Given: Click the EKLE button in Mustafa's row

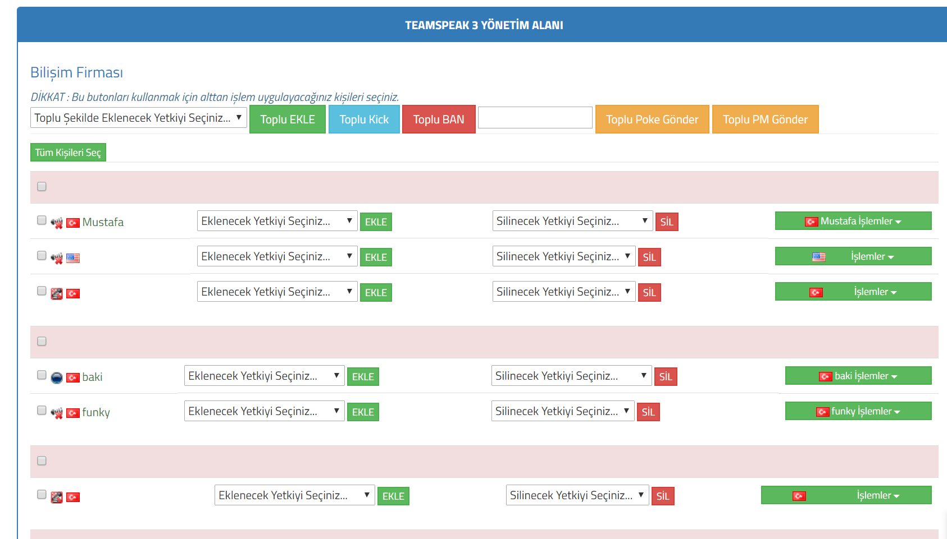Looking at the screenshot, I should [376, 222].
